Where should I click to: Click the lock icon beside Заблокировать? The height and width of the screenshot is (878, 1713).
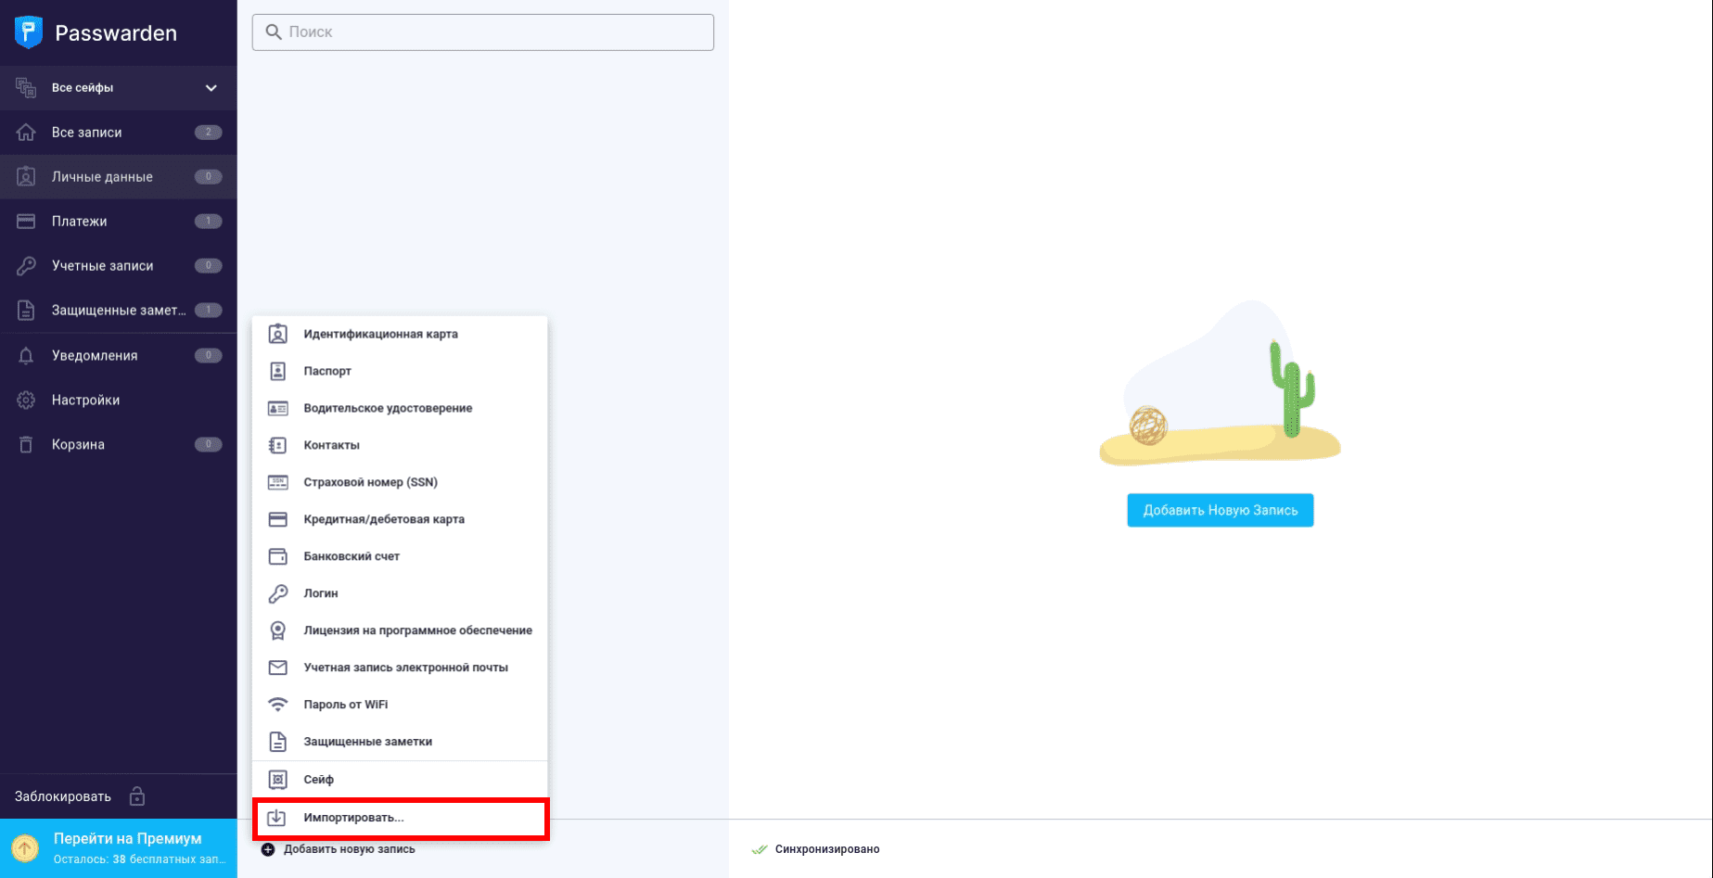(137, 796)
